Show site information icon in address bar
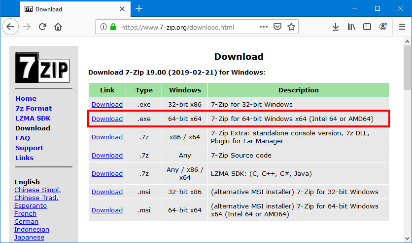 tap(103, 27)
